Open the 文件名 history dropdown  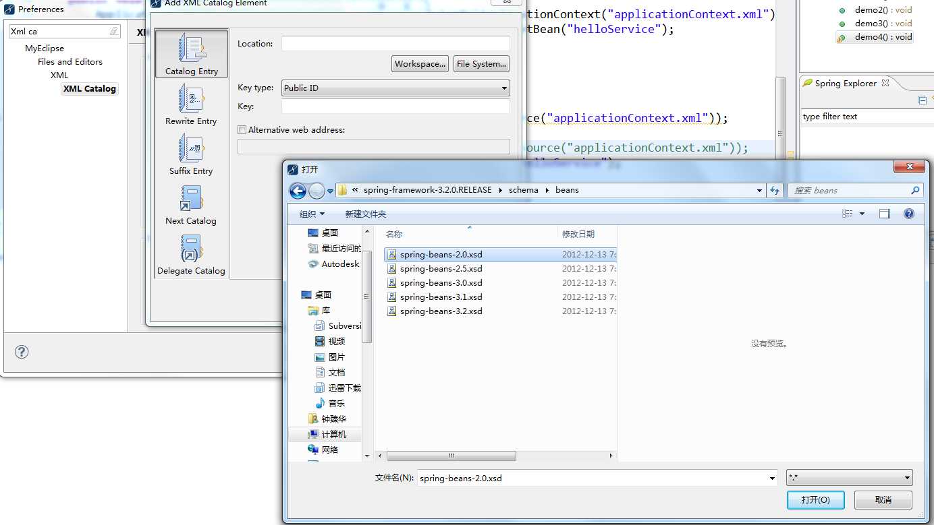coord(773,478)
